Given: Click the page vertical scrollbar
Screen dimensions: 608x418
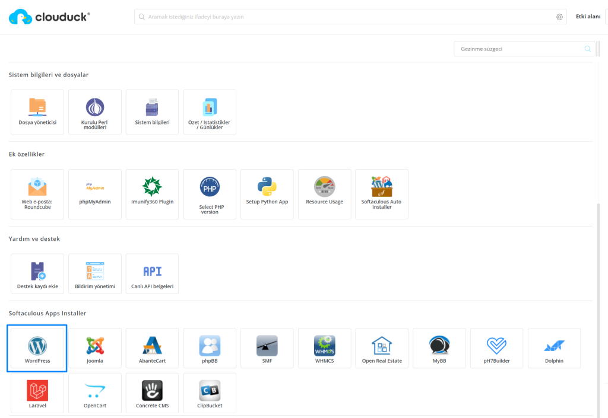Looking at the screenshot, I should point(598,309).
